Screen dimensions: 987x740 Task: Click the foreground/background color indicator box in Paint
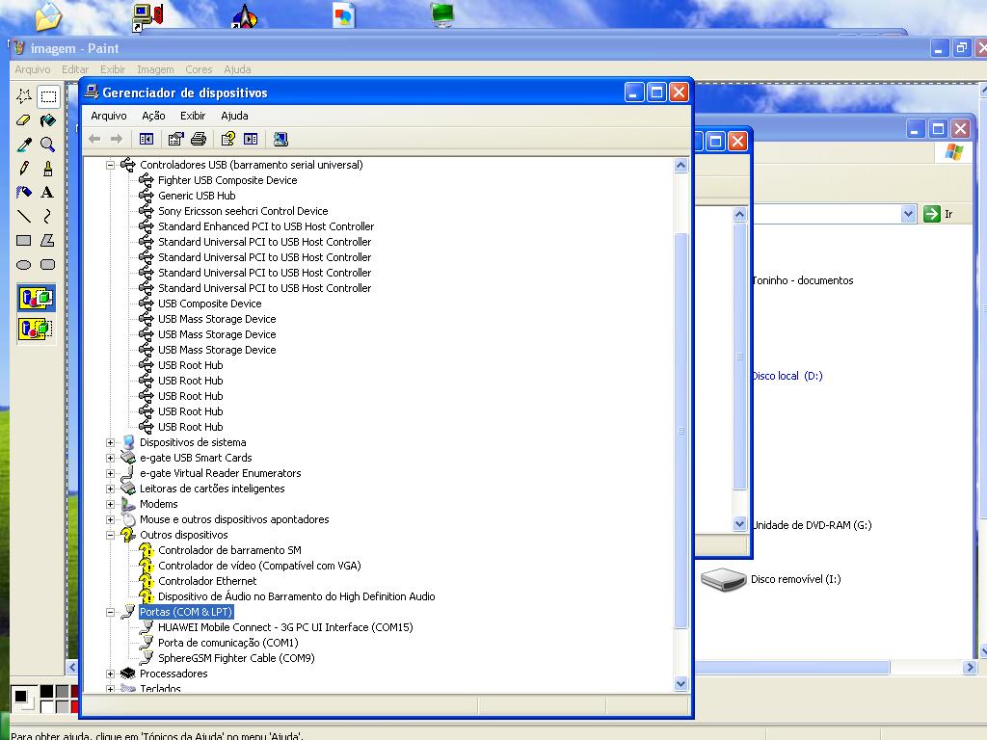[23, 699]
